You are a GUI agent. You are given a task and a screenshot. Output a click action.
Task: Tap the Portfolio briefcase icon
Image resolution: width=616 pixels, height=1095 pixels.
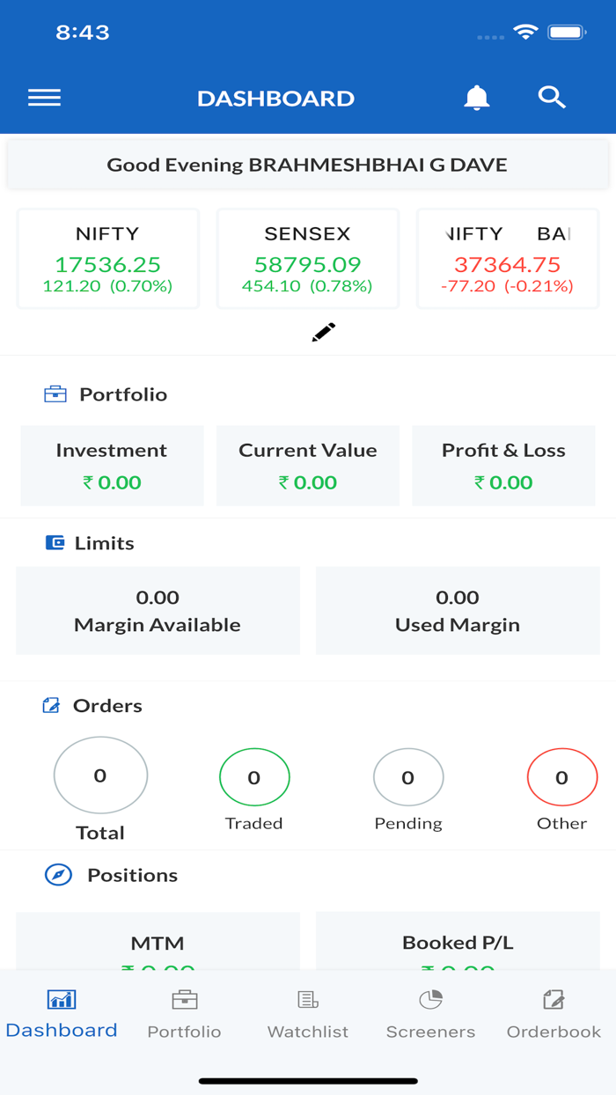[x=55, y=394]
